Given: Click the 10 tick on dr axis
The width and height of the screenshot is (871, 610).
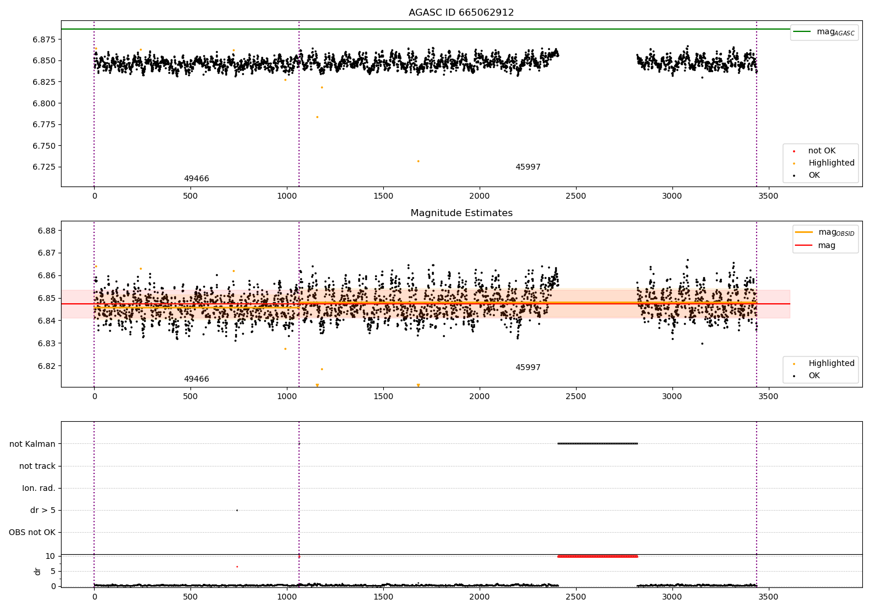Looking at the screenshot, I should coord(51,556).
